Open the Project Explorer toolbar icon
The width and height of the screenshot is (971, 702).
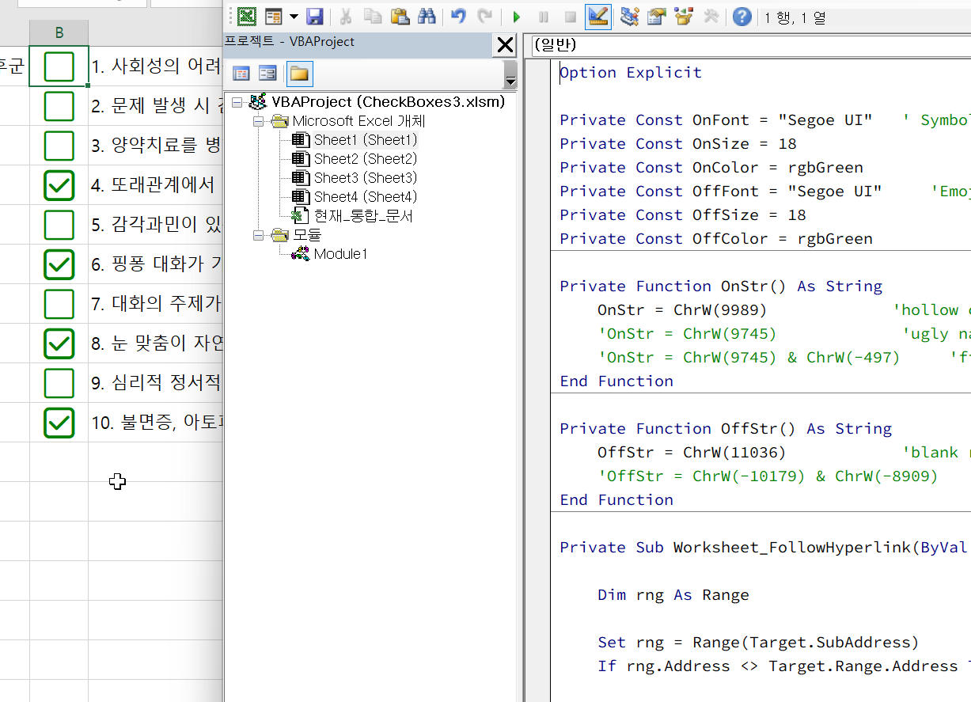point(630,16)
